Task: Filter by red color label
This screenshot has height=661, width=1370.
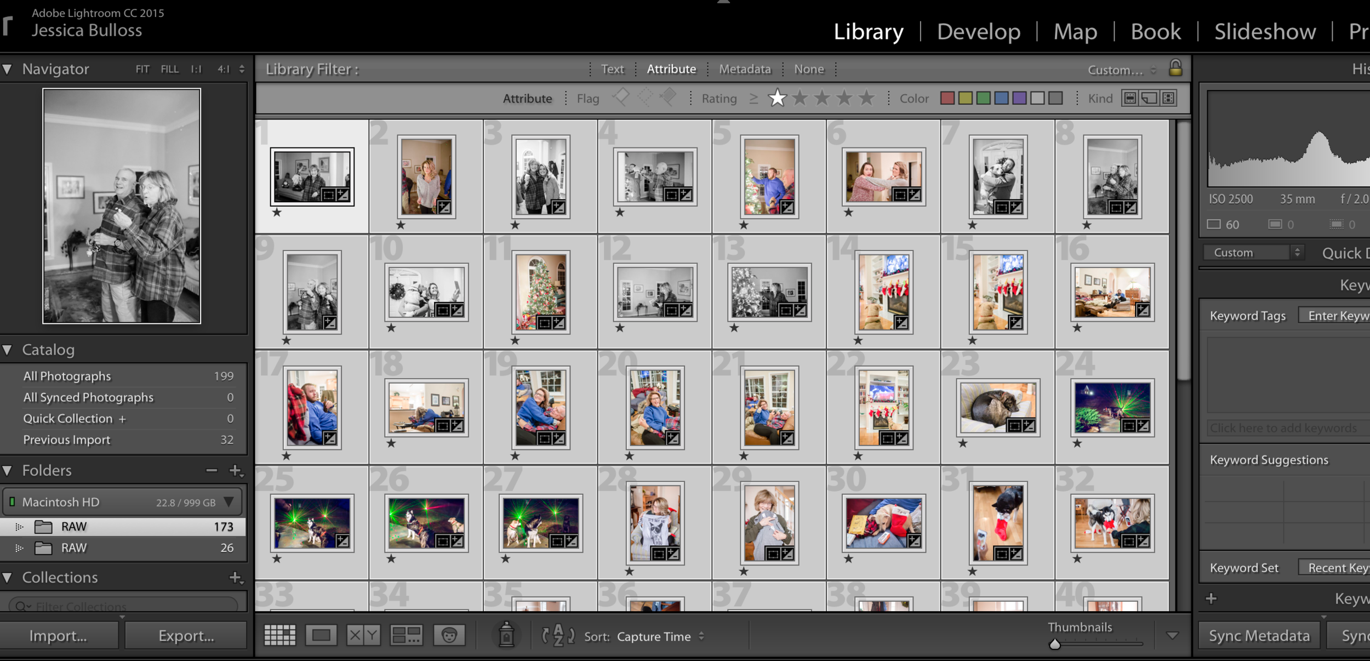Action: pos(947,98)
